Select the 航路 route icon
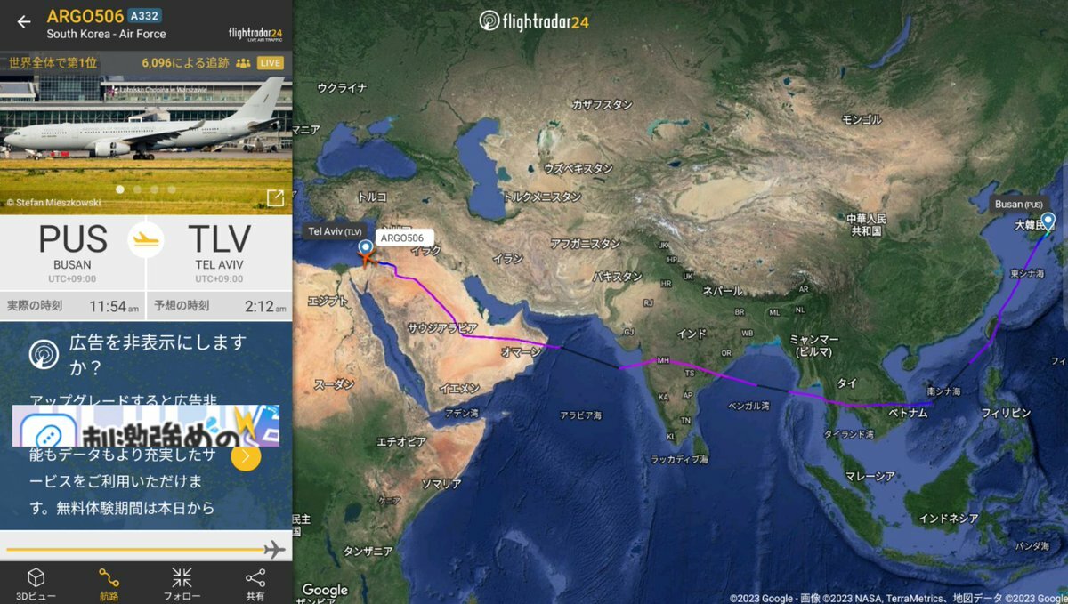 pos(109,577)
